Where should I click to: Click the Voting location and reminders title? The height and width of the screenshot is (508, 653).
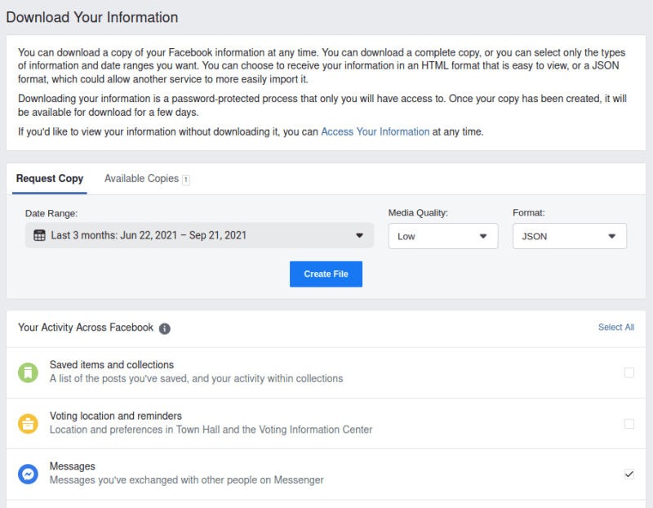[116, 416]
